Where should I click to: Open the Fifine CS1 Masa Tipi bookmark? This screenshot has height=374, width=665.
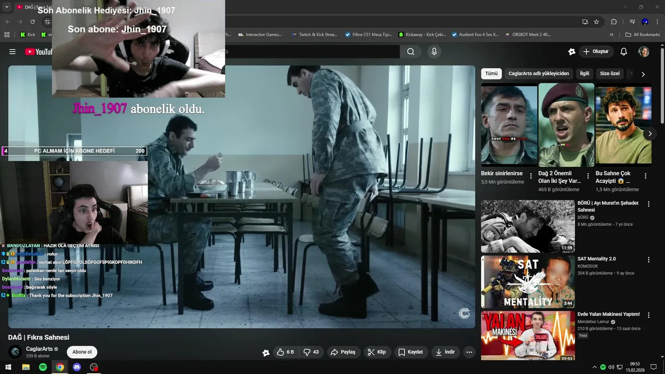tap(368, 35)
